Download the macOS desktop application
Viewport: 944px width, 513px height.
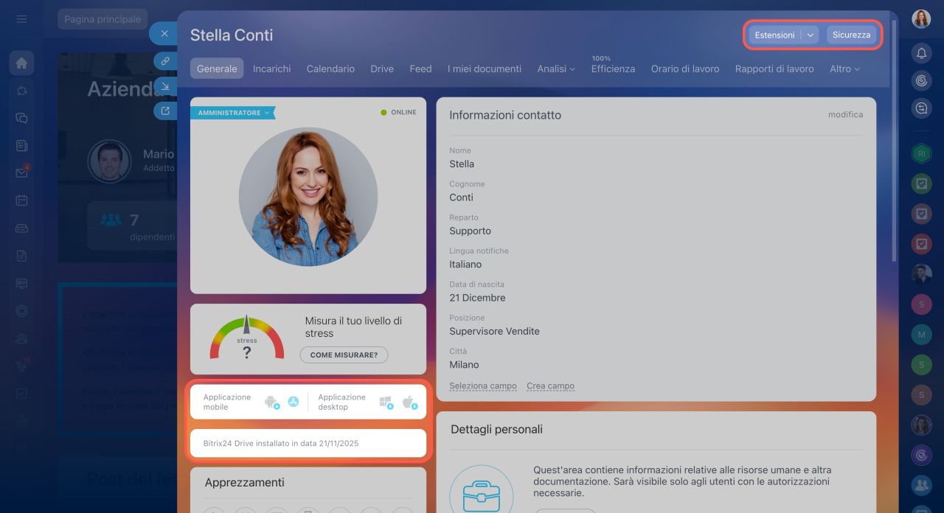(x=409, y=402)
